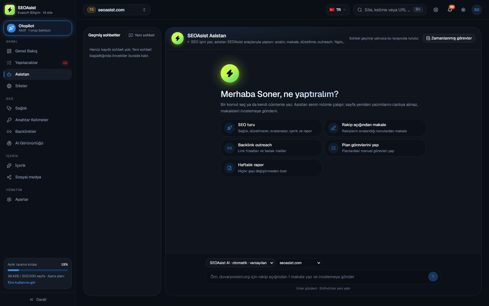This screenshot has height=306, width=489.
Task: Go to Genel Bakış
Action: (x=38, y=51)
